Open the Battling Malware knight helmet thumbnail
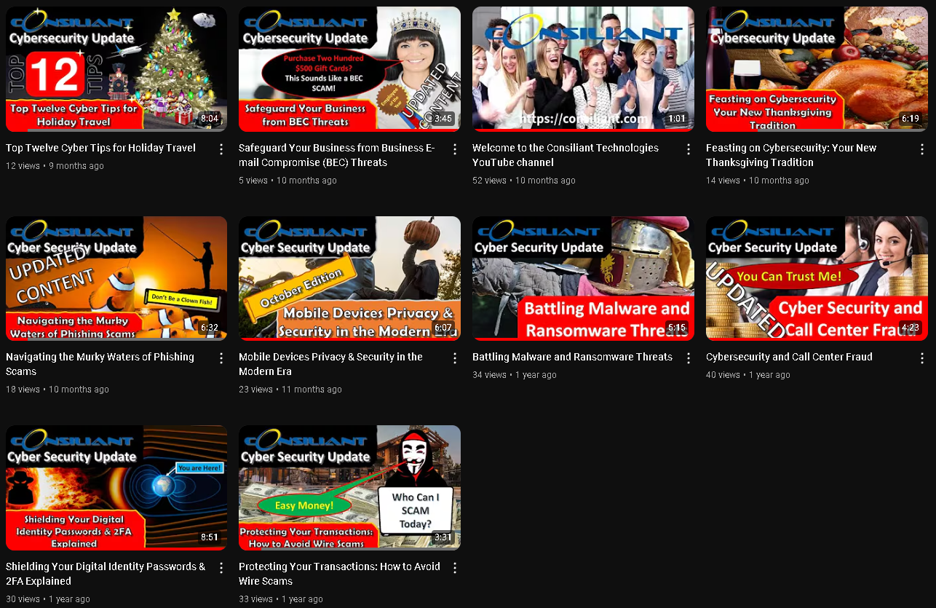 (583, 278)
